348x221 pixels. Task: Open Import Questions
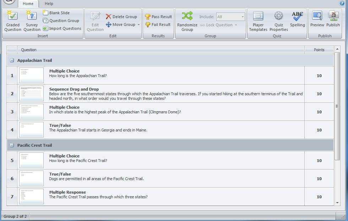coord(62,28)
